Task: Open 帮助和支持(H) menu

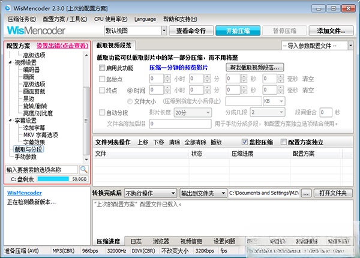Action: [x=180, y=19]
